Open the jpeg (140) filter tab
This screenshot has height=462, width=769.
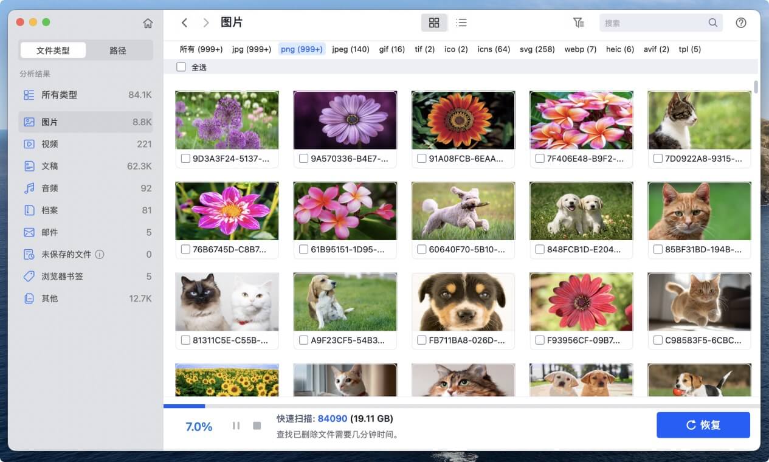coord(350,49)
